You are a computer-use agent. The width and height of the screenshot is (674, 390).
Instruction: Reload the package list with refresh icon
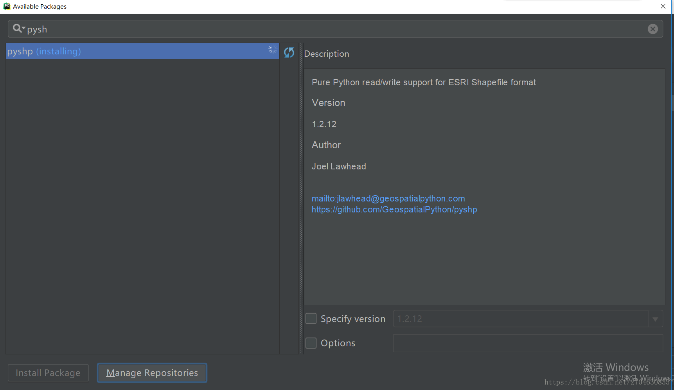coord(289,52)
